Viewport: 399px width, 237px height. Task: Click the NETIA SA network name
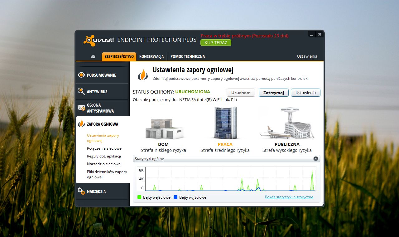[x=208, y=100]
